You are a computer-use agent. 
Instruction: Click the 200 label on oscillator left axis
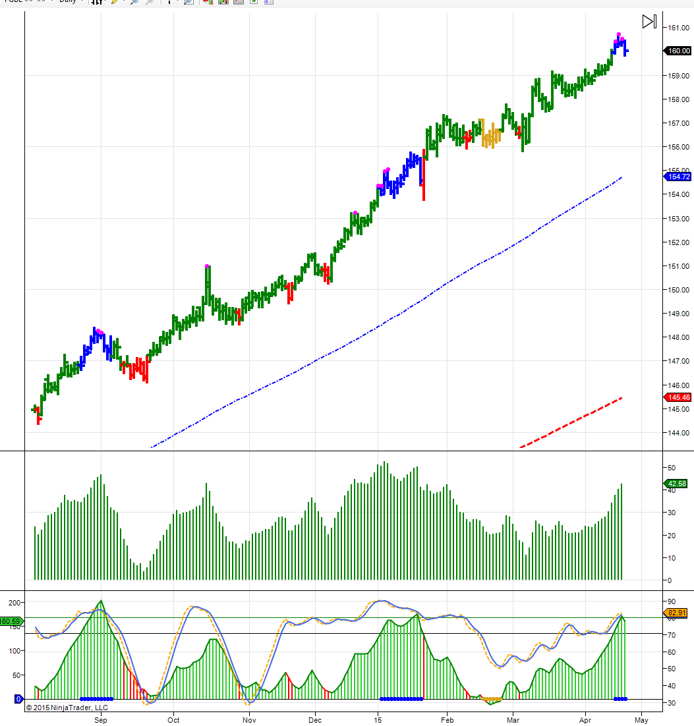(x=14, y=603)
